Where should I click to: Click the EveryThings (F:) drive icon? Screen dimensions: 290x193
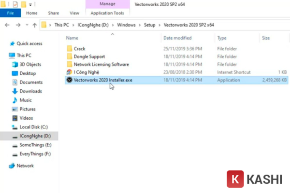coord(15,155)
